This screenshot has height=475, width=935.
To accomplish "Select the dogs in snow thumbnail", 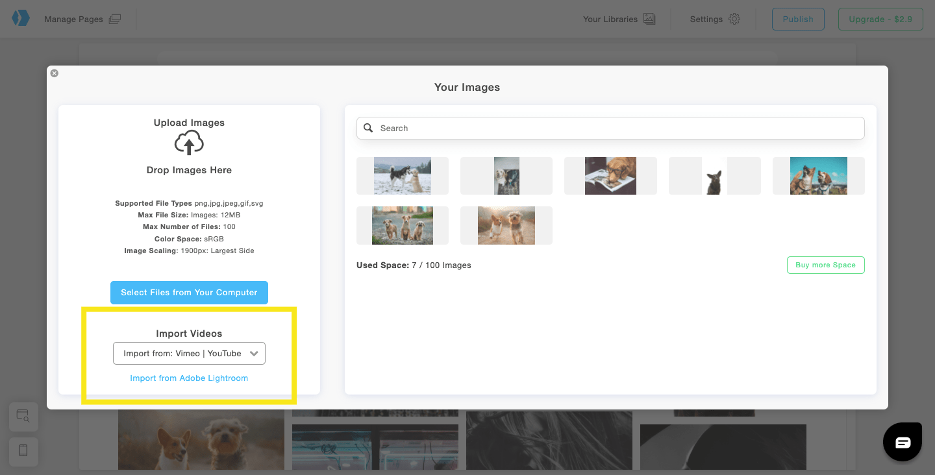I will [403, 176].
